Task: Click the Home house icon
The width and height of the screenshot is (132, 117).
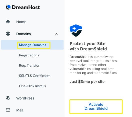Action: tap(8, 22)
